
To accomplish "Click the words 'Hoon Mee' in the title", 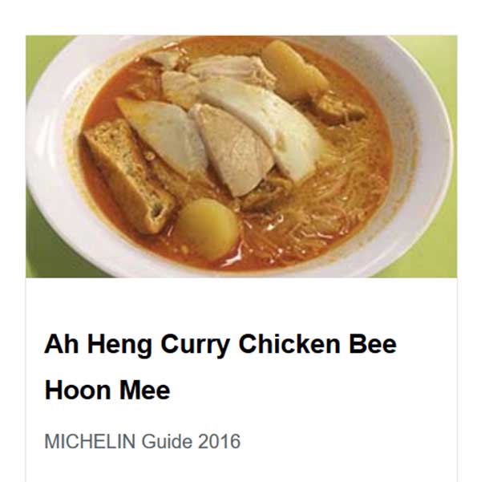I will pos(107,391).
